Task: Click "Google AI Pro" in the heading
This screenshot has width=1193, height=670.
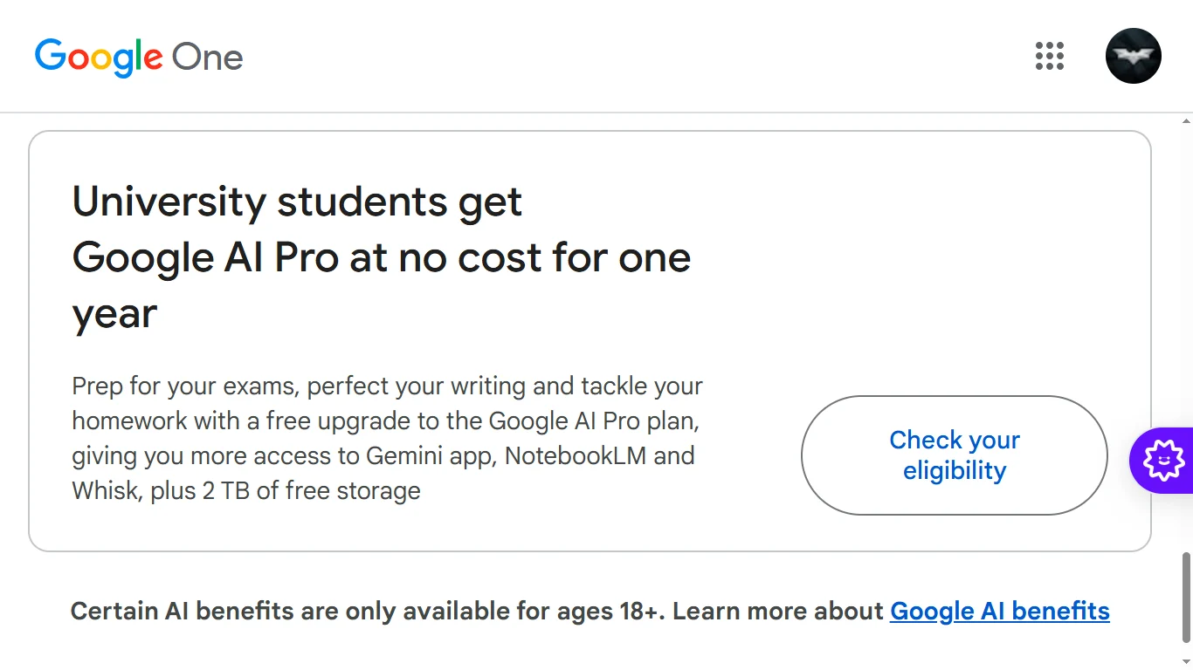Action: click(204, 258)
